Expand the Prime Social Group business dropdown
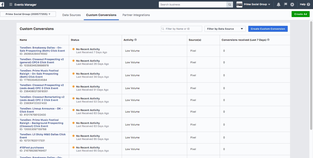This screenshot has height=158, width=313. [x=257, y=4]
